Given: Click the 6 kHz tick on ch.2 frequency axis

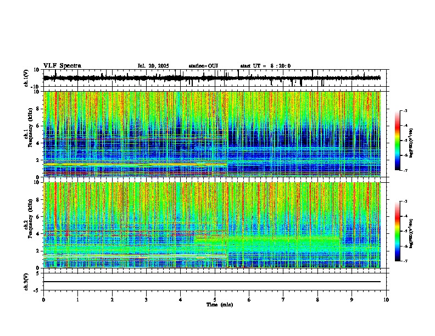Looking at the screenshot, I should point(38,217).
